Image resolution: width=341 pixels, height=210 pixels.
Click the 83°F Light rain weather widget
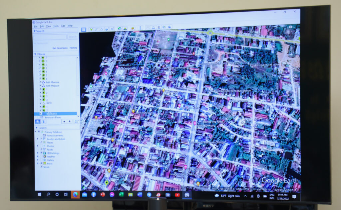click(227, 196)
